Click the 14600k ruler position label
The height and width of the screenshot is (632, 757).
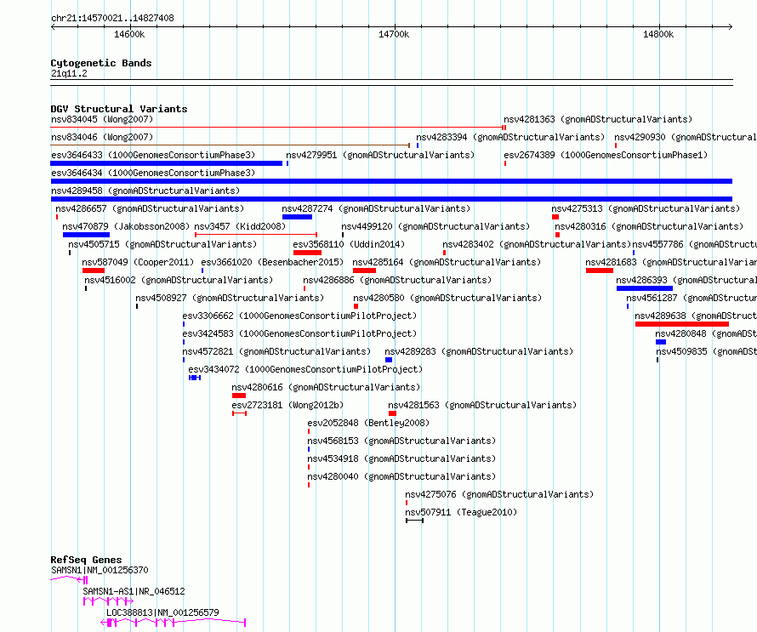point(129,34)
